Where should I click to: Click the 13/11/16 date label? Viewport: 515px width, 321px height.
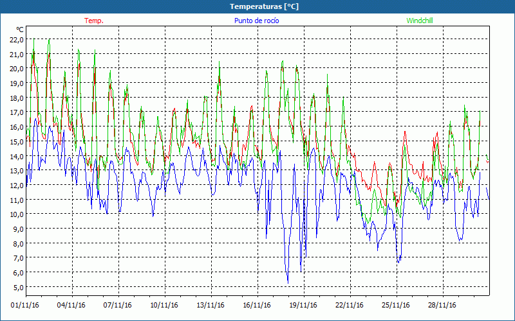tap(211, 306)
